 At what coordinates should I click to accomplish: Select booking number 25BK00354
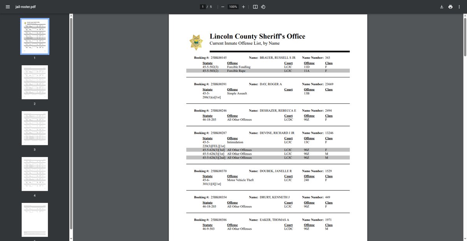[219, 197]
